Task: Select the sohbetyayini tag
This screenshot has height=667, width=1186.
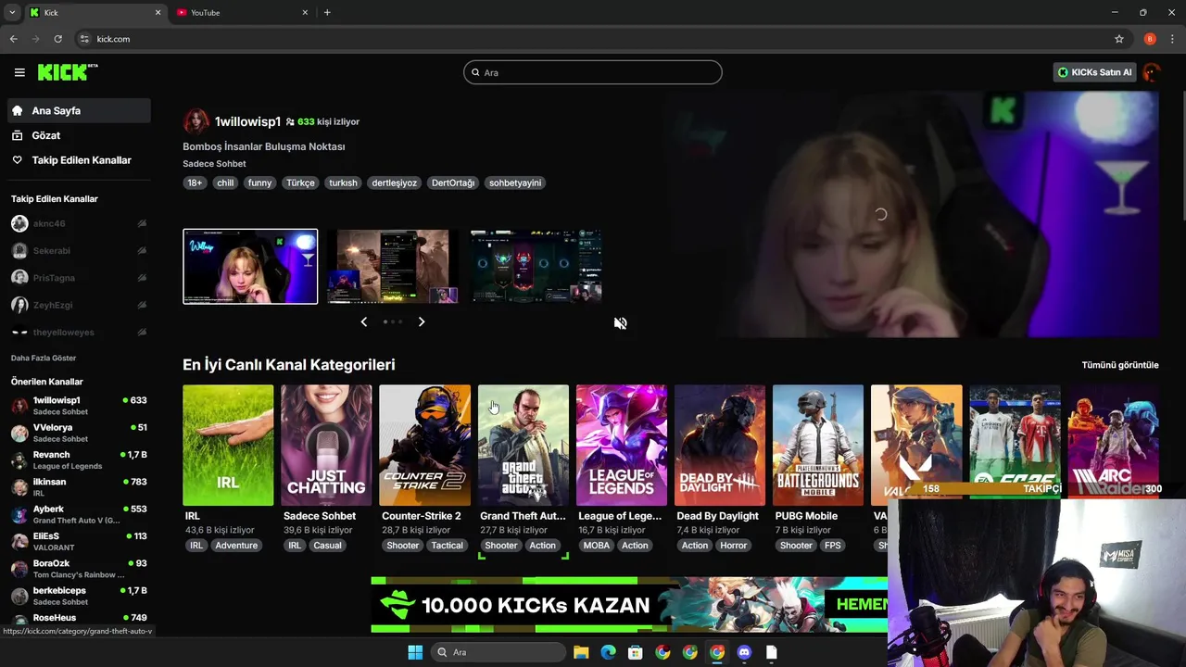Action: 515,182
